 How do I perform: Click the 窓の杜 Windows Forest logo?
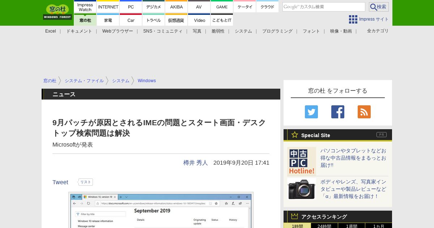coord(58,12)
